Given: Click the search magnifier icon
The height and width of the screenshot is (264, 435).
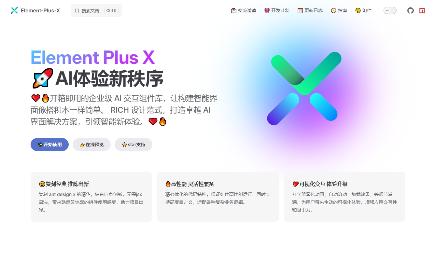Looking at the screenshot, I should point(77,11).
